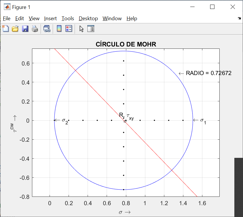This screenshot has height=217, width=243.
Task: Click the CÍRCULO DE MOHR plot title
Action: click(x=126, y=44)
